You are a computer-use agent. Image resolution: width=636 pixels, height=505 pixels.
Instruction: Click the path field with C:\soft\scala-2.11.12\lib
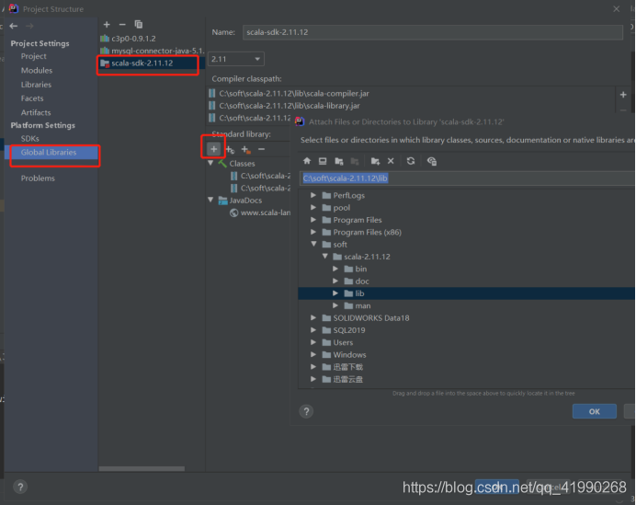[467, 178]
